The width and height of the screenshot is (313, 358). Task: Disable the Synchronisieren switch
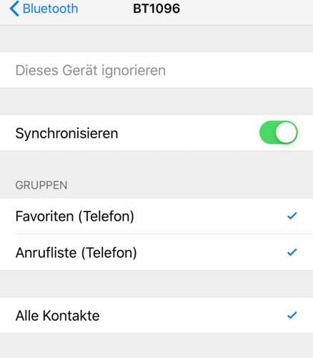(x=278, y=132)
